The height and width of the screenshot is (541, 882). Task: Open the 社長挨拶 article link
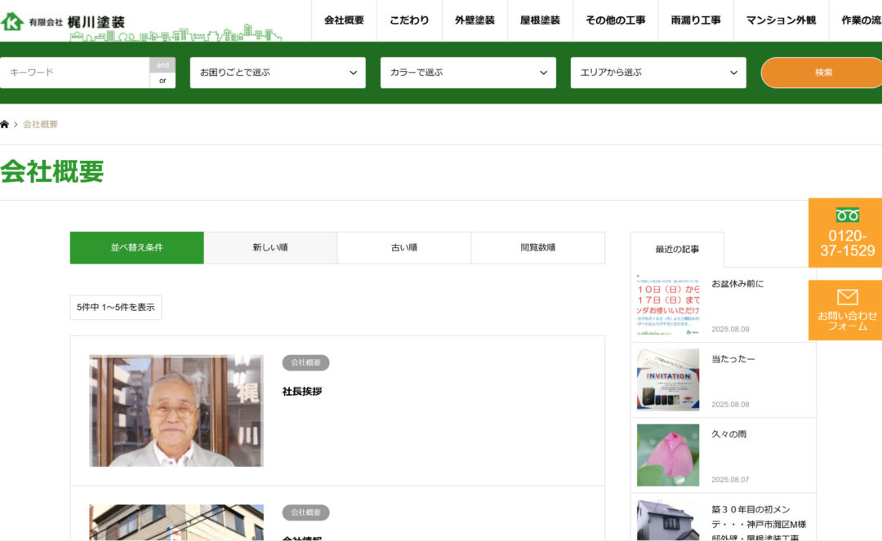point(302,392)
